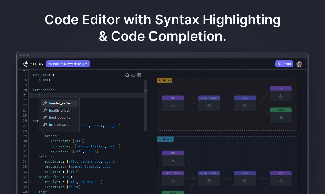Select the otlp receiver node in Traces

[173, 103]
